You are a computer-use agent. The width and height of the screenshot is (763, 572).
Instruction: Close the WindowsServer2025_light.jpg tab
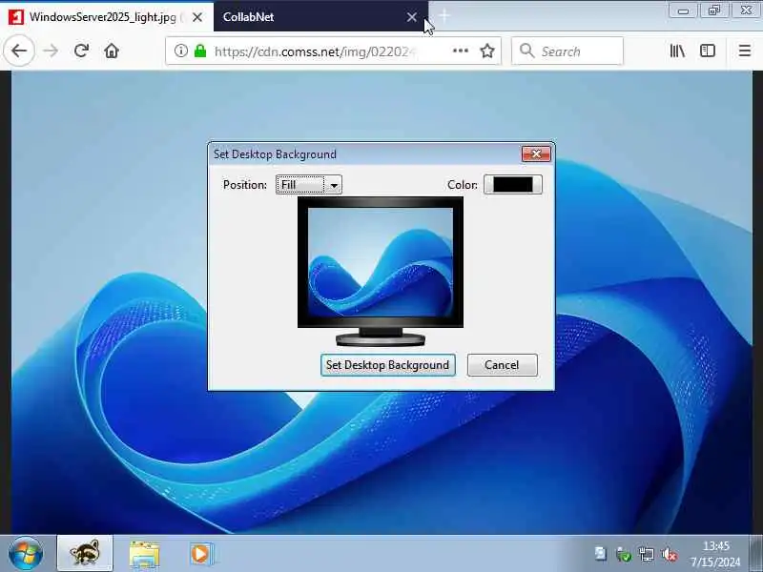(197, 17)
